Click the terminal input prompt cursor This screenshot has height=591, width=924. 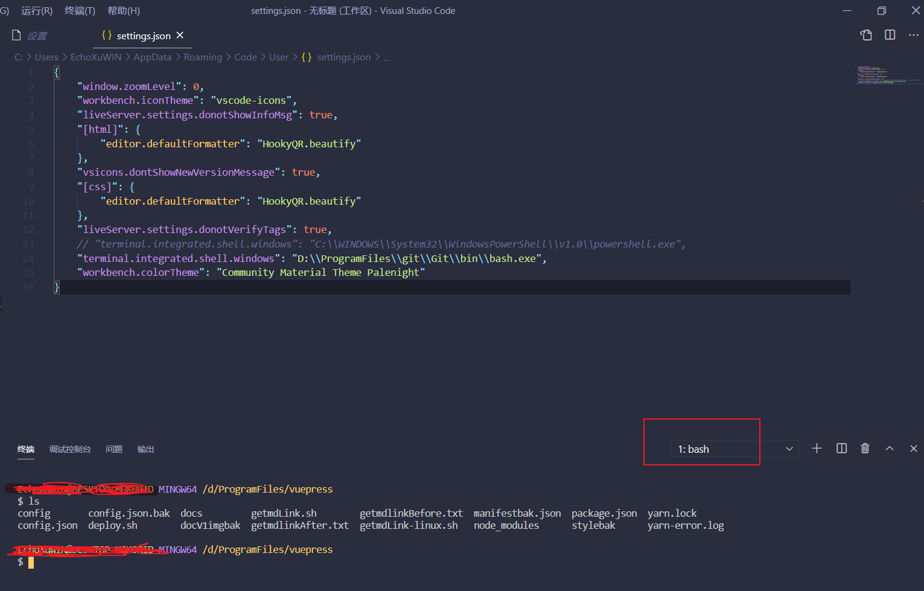(x=31, y=563)
